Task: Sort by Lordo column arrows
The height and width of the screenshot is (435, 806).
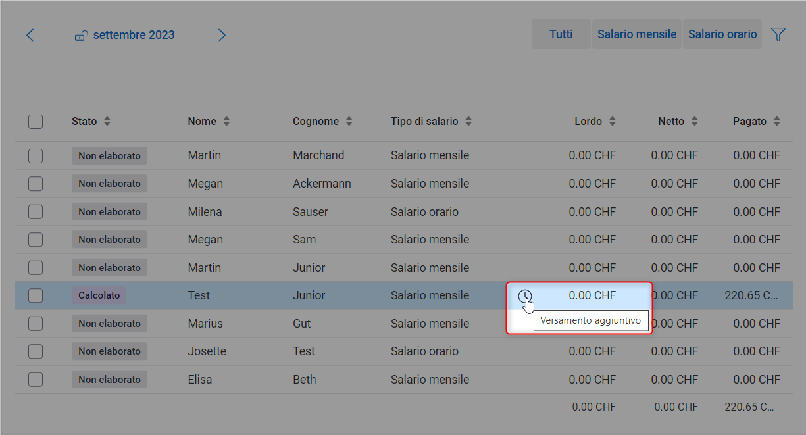Action: tap(612, 122)
